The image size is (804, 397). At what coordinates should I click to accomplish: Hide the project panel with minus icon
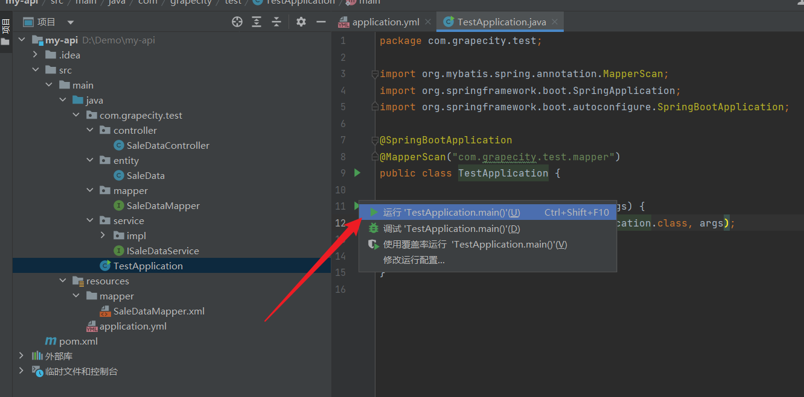pos(321,22)
